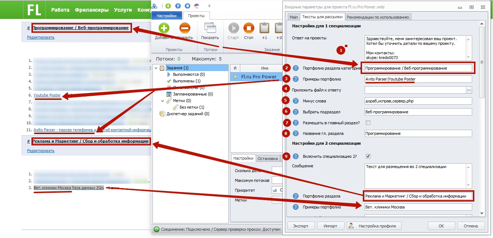Click the orange Удалить project icon
Viewport: 493px width, 238px height.
click(185, 28)
